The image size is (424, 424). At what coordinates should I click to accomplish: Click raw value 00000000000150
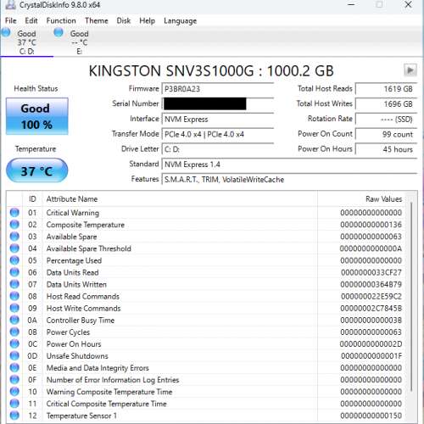371,416
